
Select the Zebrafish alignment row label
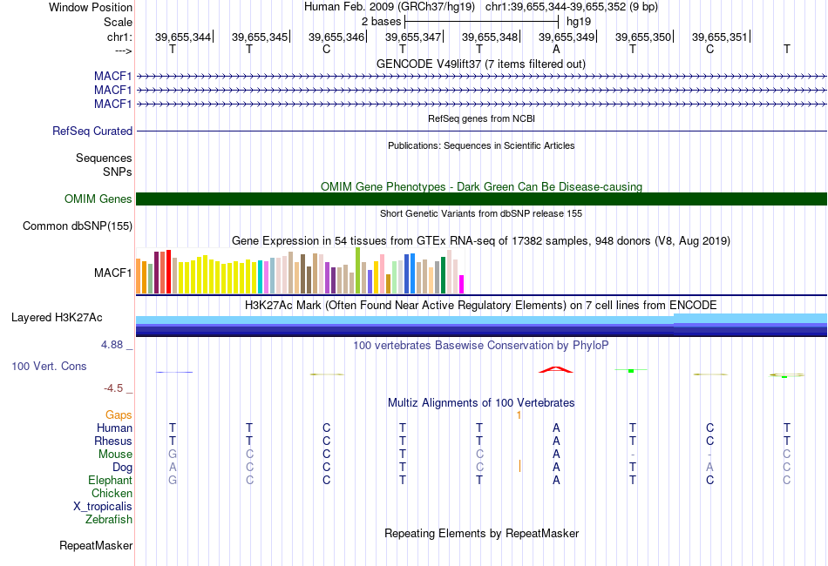click(109, 520)
